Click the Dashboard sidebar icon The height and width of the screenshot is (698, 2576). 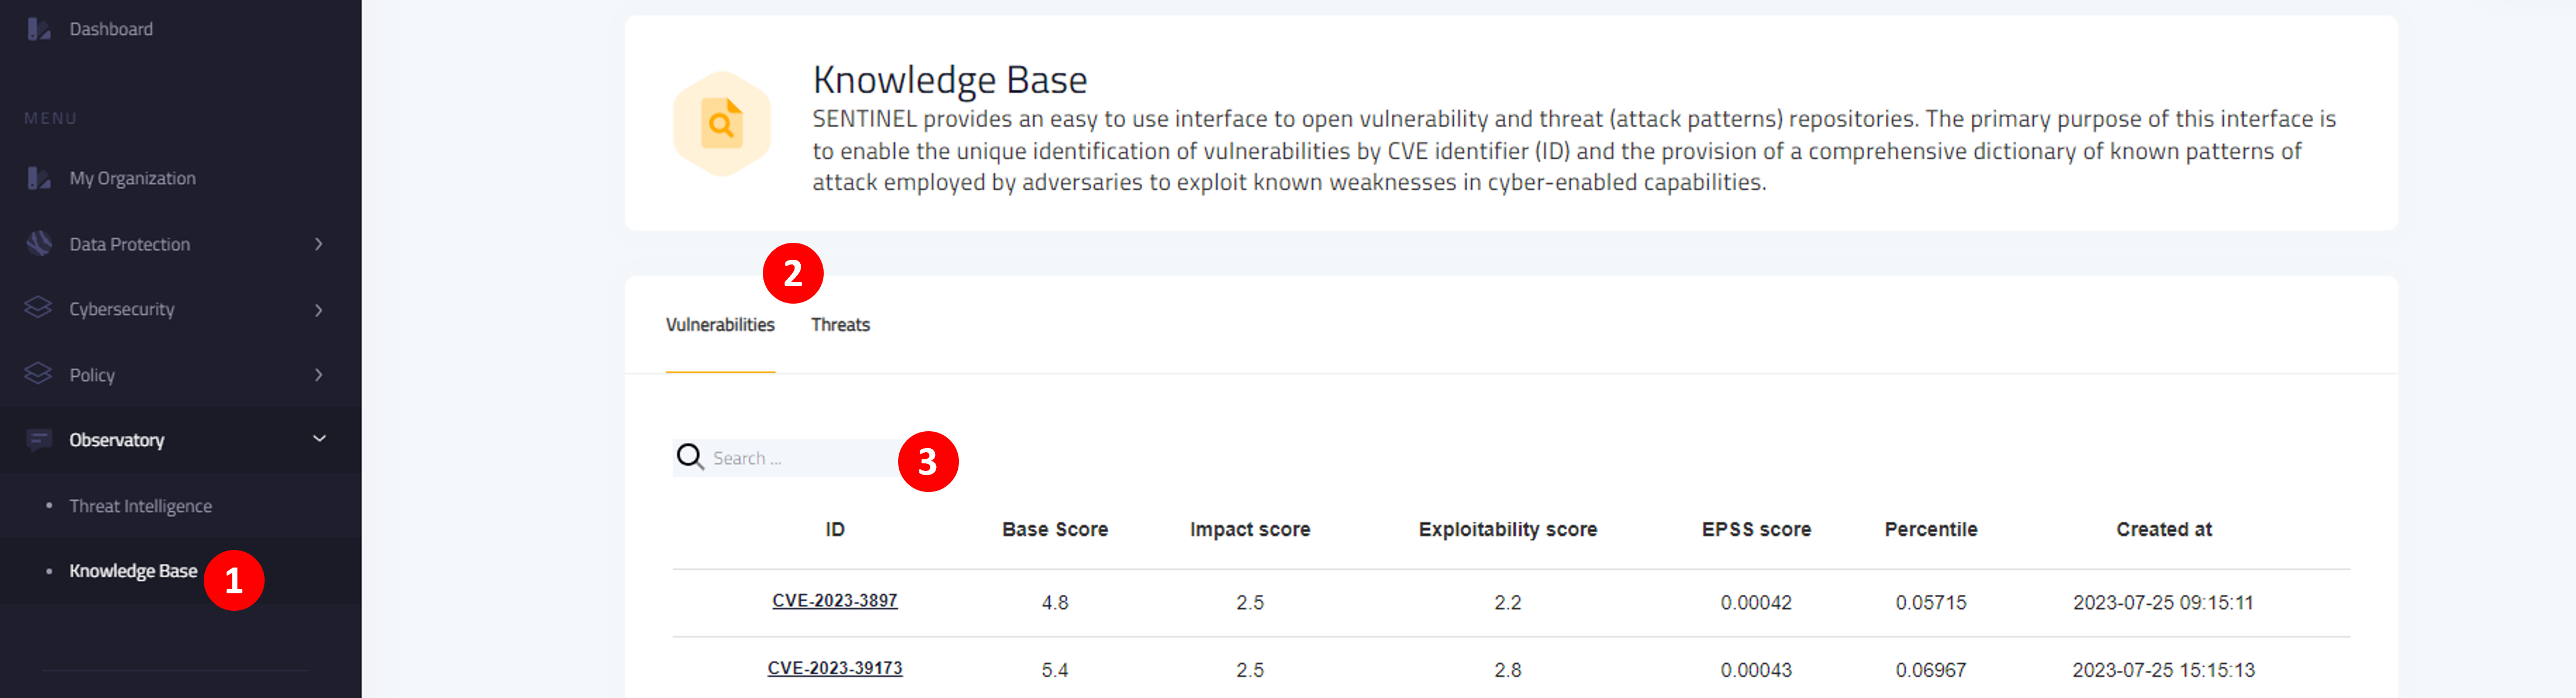coord(38,29)
